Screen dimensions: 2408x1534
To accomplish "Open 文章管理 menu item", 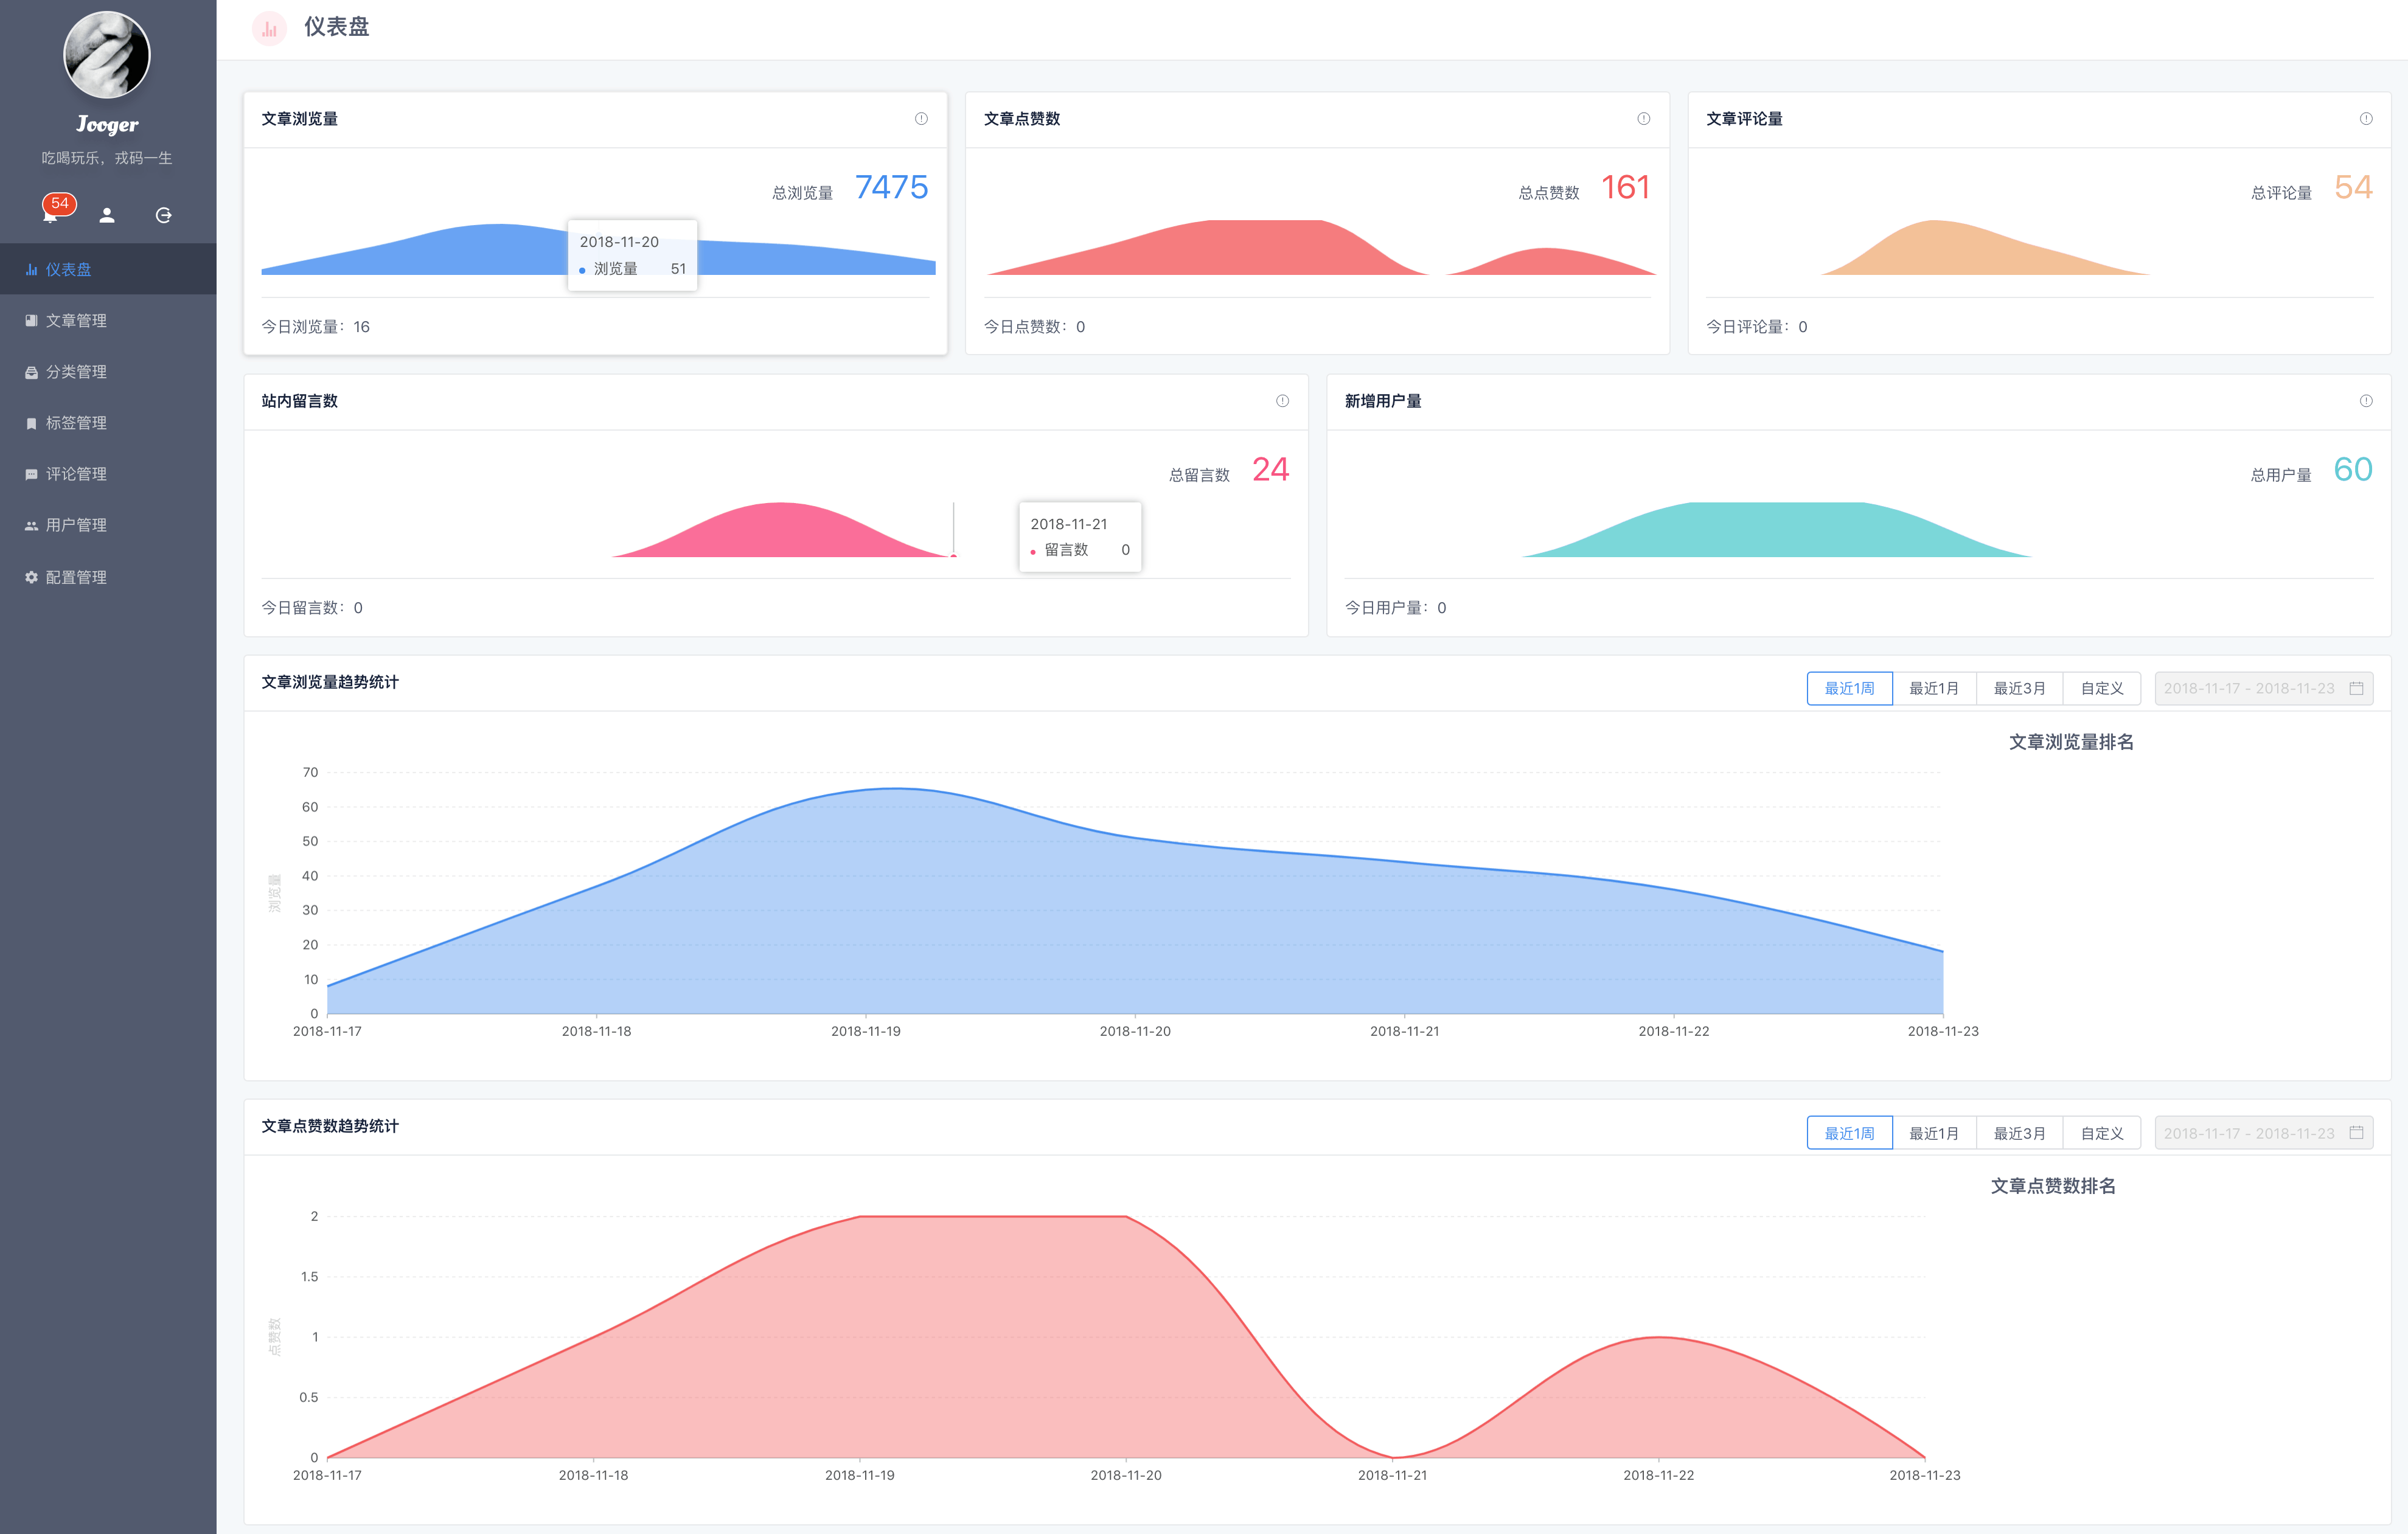I will (76, 321).
